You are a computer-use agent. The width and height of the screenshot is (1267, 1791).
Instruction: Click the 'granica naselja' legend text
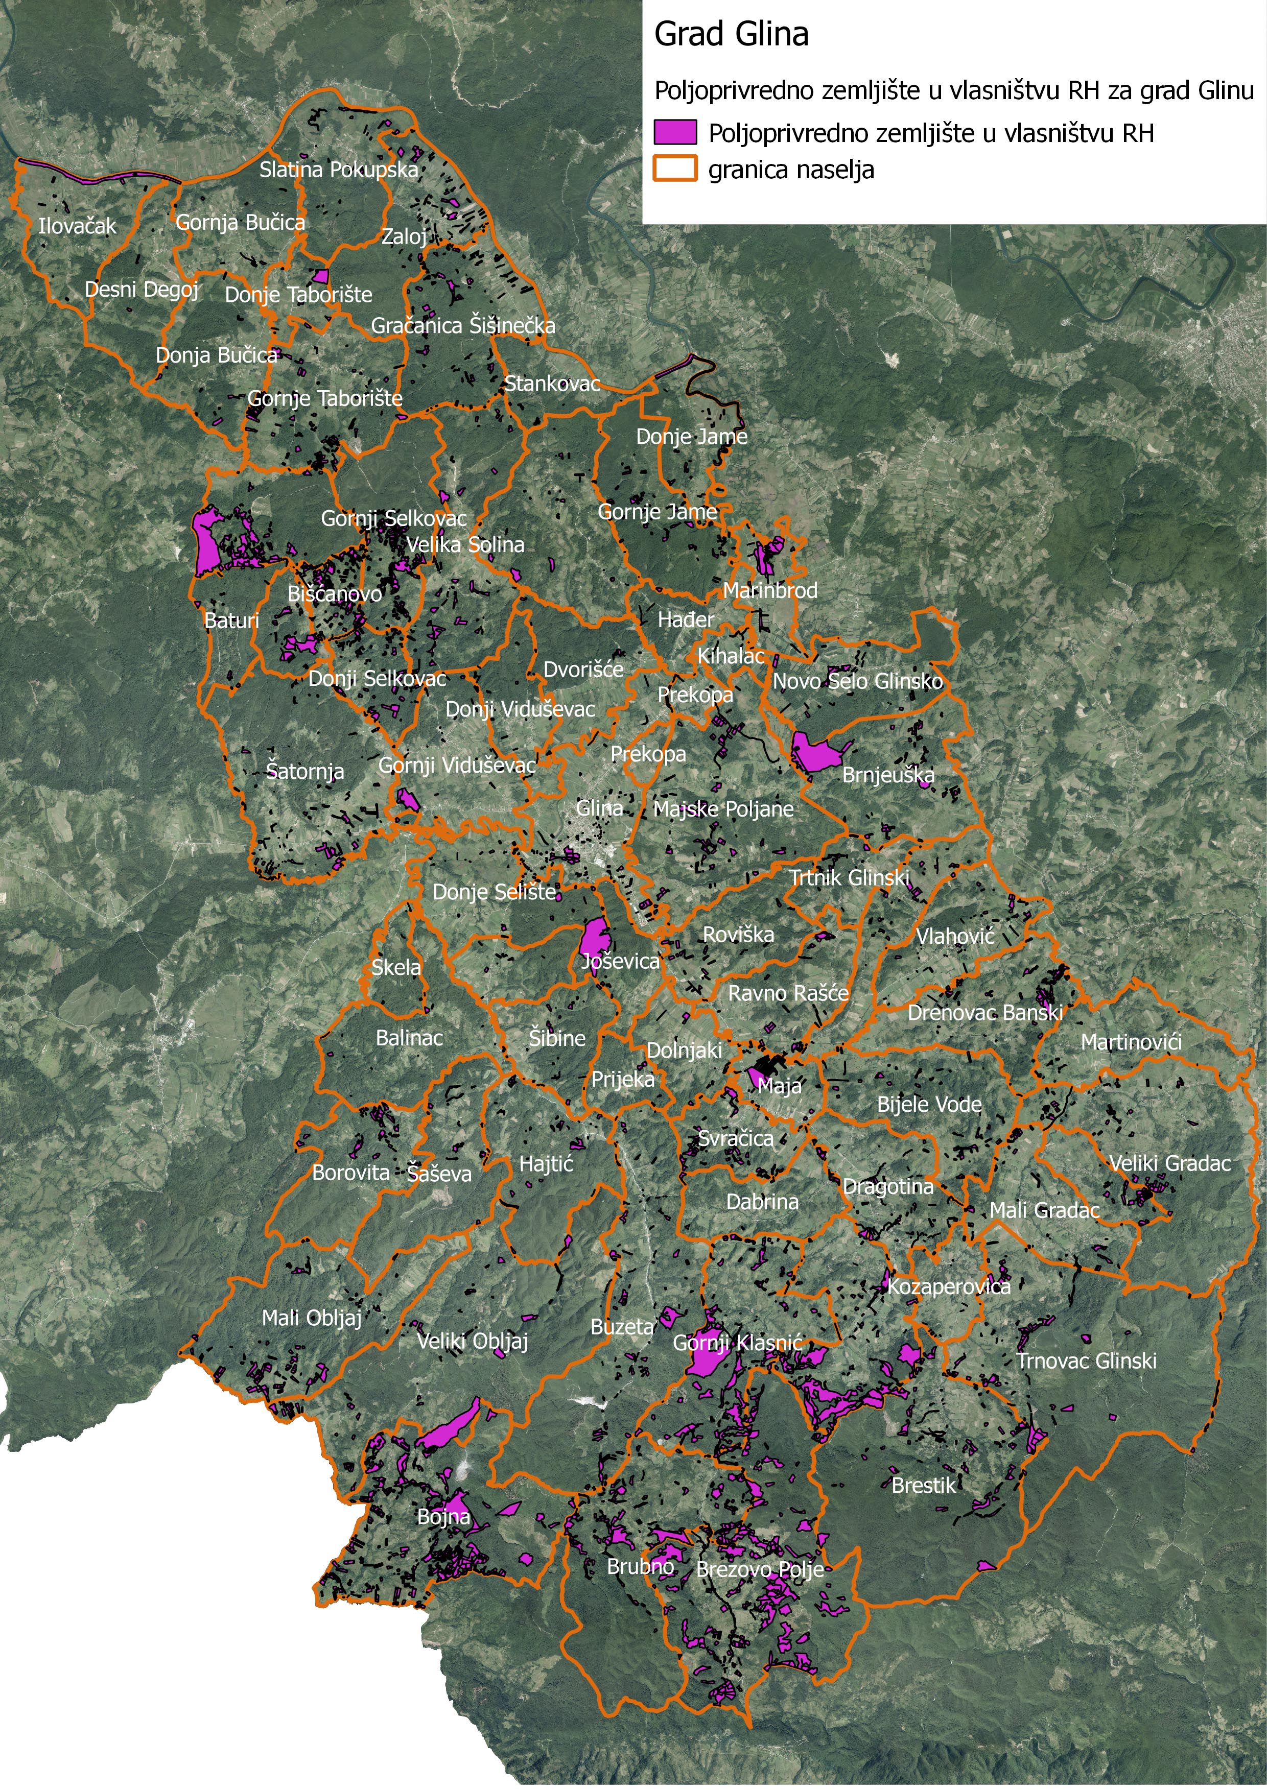(x=791, y=170)
